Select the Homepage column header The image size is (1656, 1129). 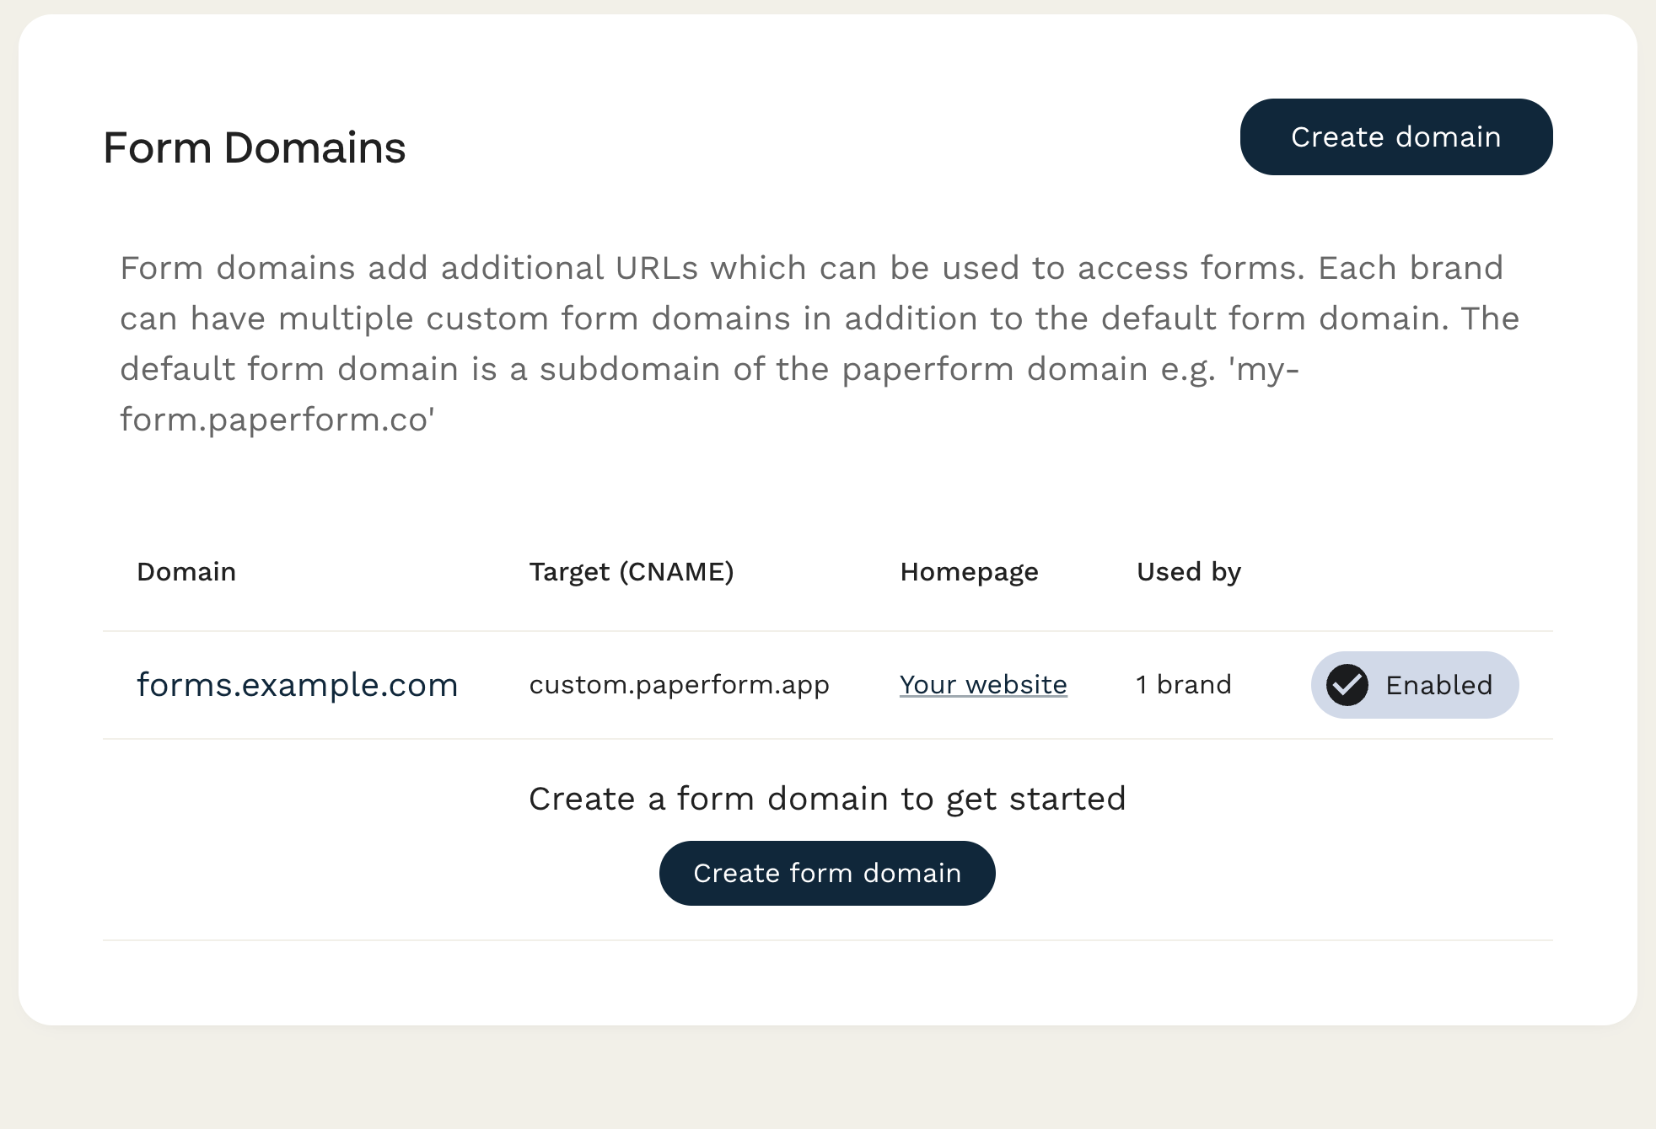[969, 571]
